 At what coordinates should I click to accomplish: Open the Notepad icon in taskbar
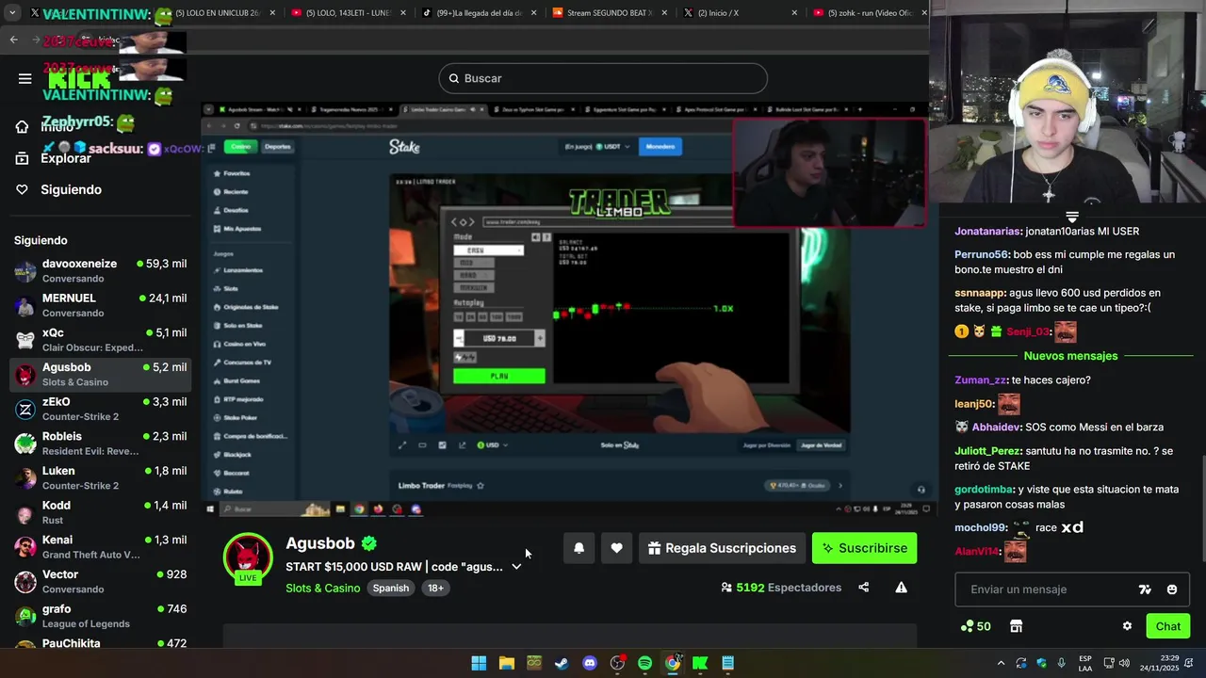[727, 663]
